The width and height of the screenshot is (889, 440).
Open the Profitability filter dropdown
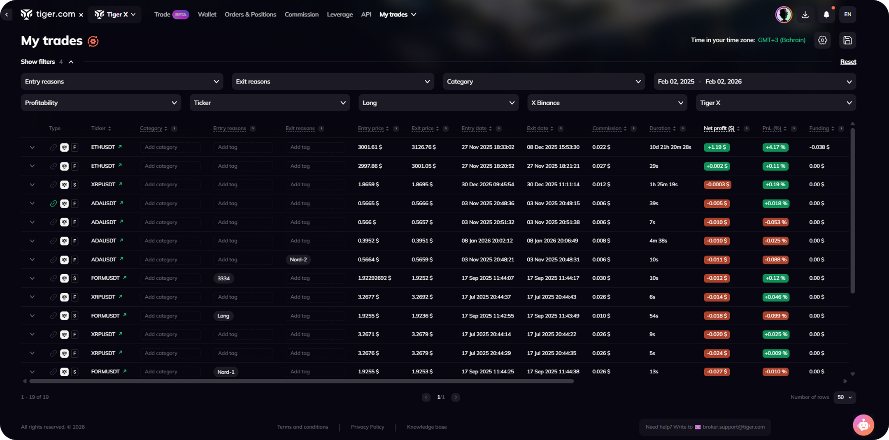pyautogui.click(x=101, y=103)
